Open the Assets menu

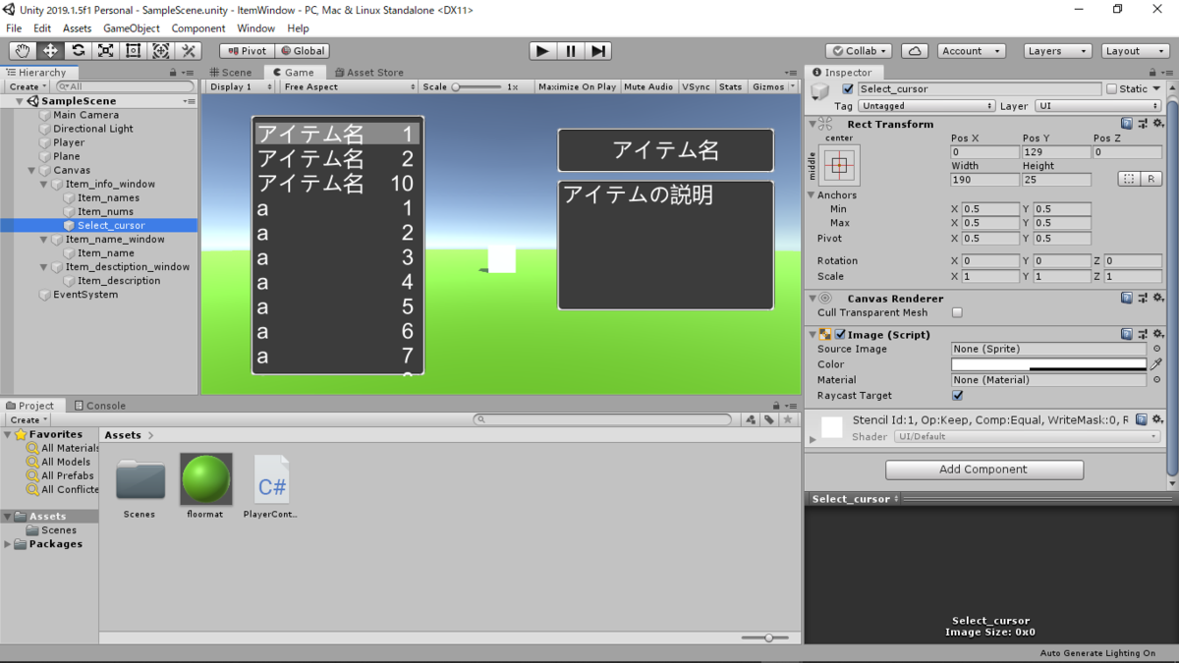tap(77, 28)
